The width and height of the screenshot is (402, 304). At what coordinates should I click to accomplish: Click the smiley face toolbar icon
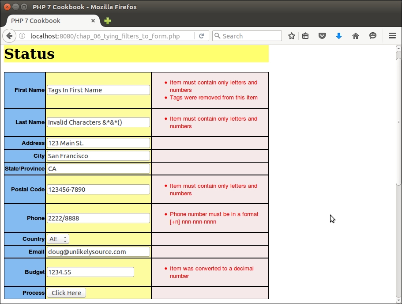click(373, 36)
